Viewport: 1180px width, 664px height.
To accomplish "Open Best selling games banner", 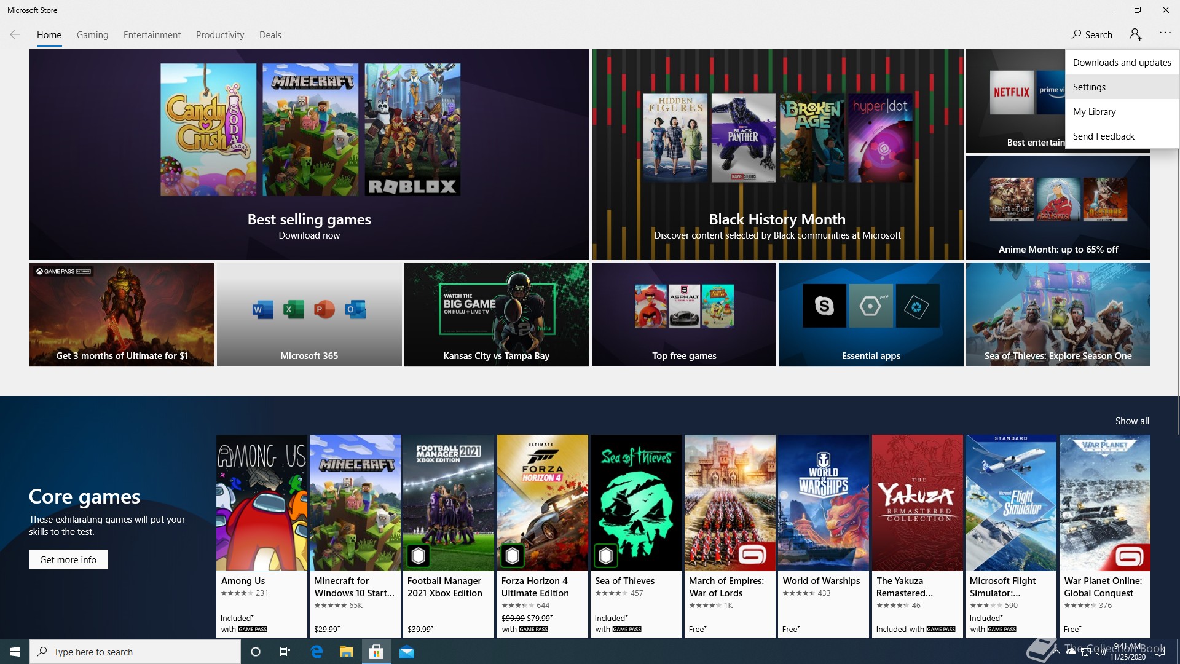I will click(309, 155).
